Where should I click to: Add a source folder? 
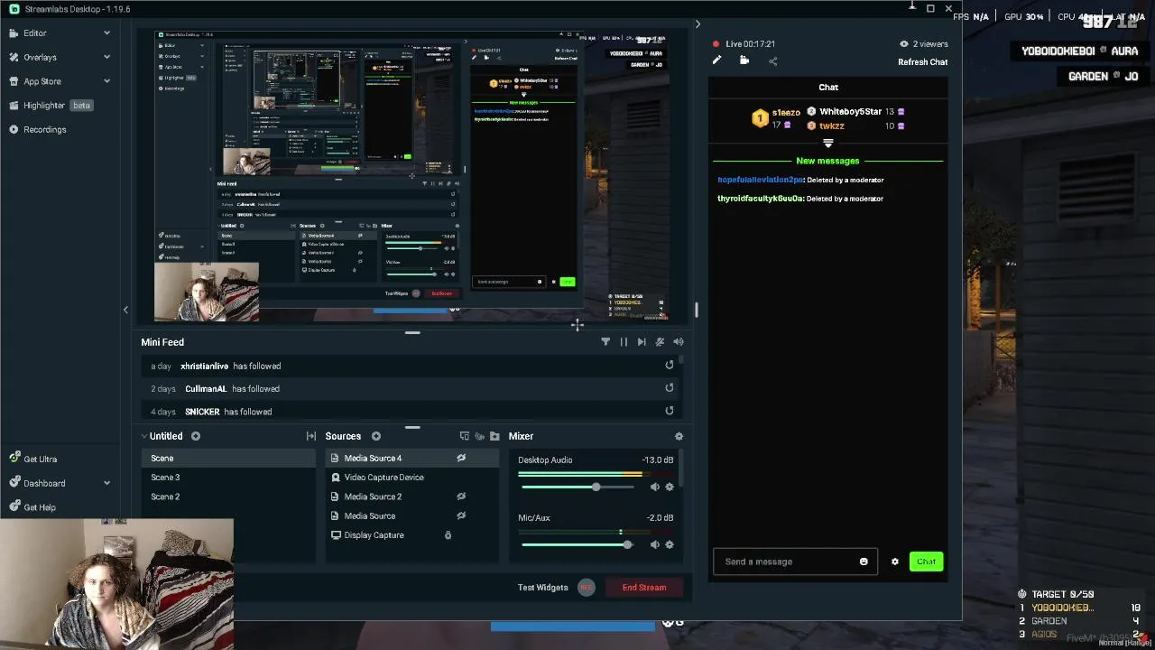click(494, 436)
